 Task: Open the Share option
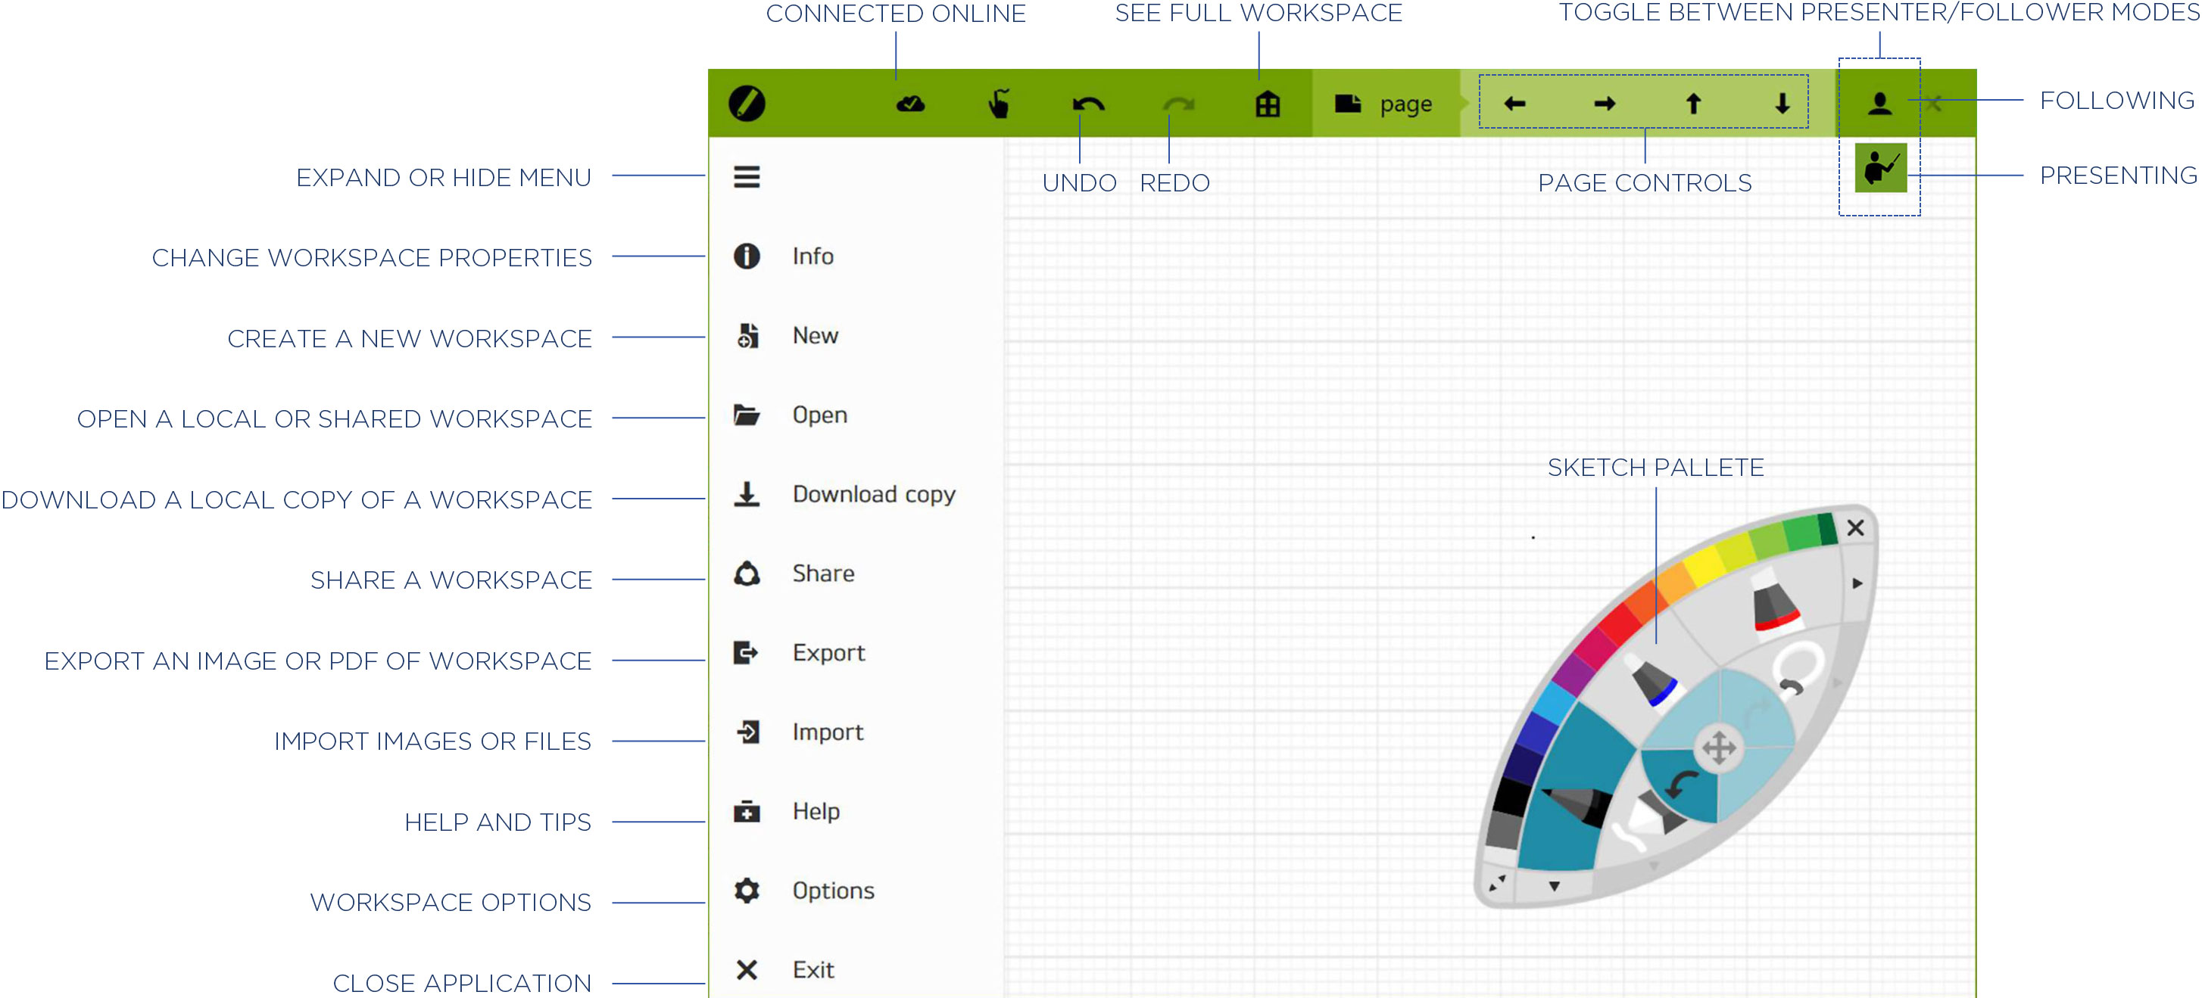[x=855, y=574]
